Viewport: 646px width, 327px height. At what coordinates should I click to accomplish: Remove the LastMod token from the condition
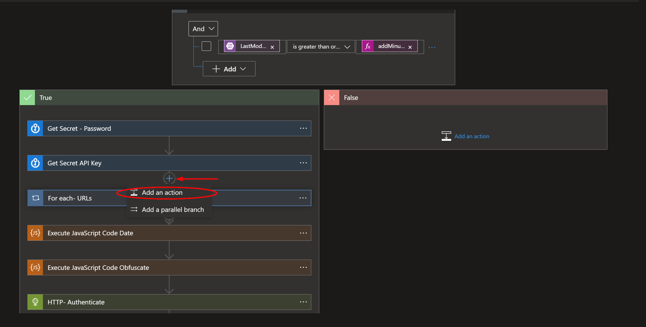pyautogui.click(x=272, y=47)
